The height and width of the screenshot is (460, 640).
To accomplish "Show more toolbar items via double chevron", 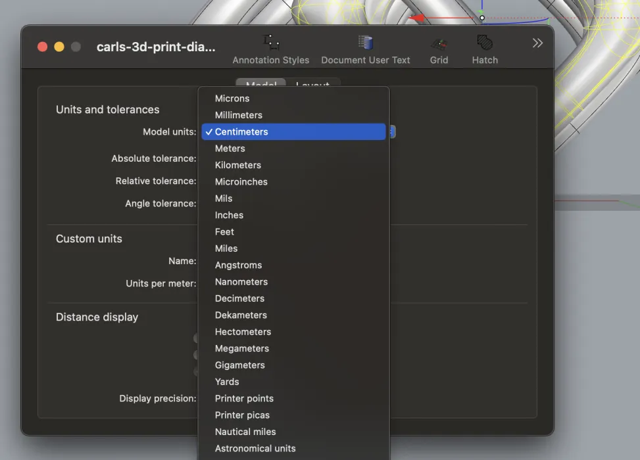I will coord(537,43).
